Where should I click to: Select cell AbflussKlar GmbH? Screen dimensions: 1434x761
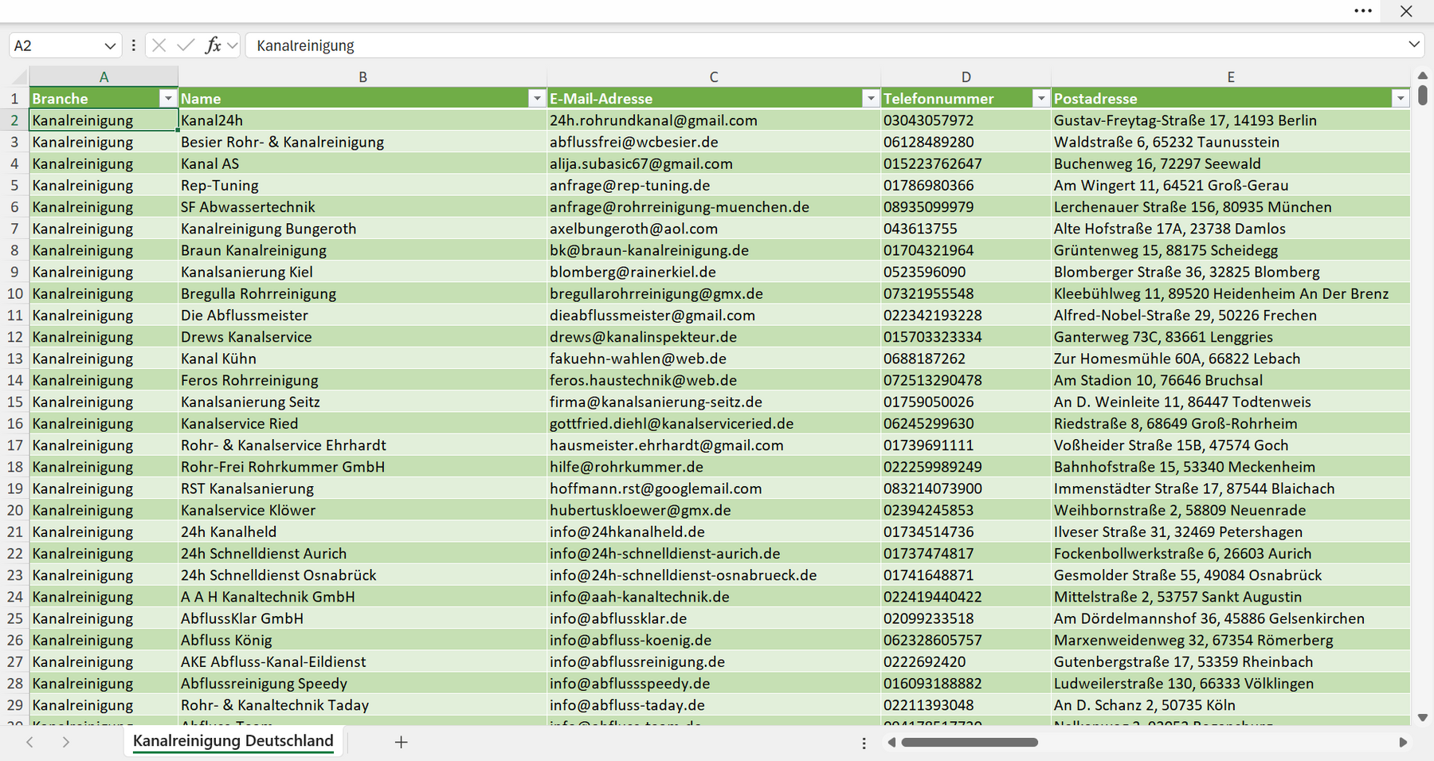362,618
